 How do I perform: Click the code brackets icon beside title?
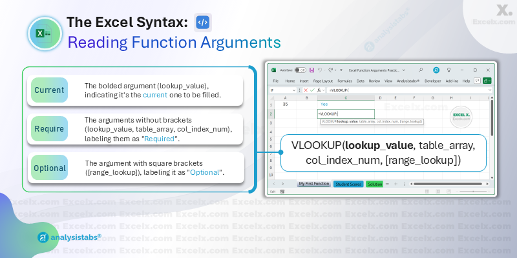point(202,23)
